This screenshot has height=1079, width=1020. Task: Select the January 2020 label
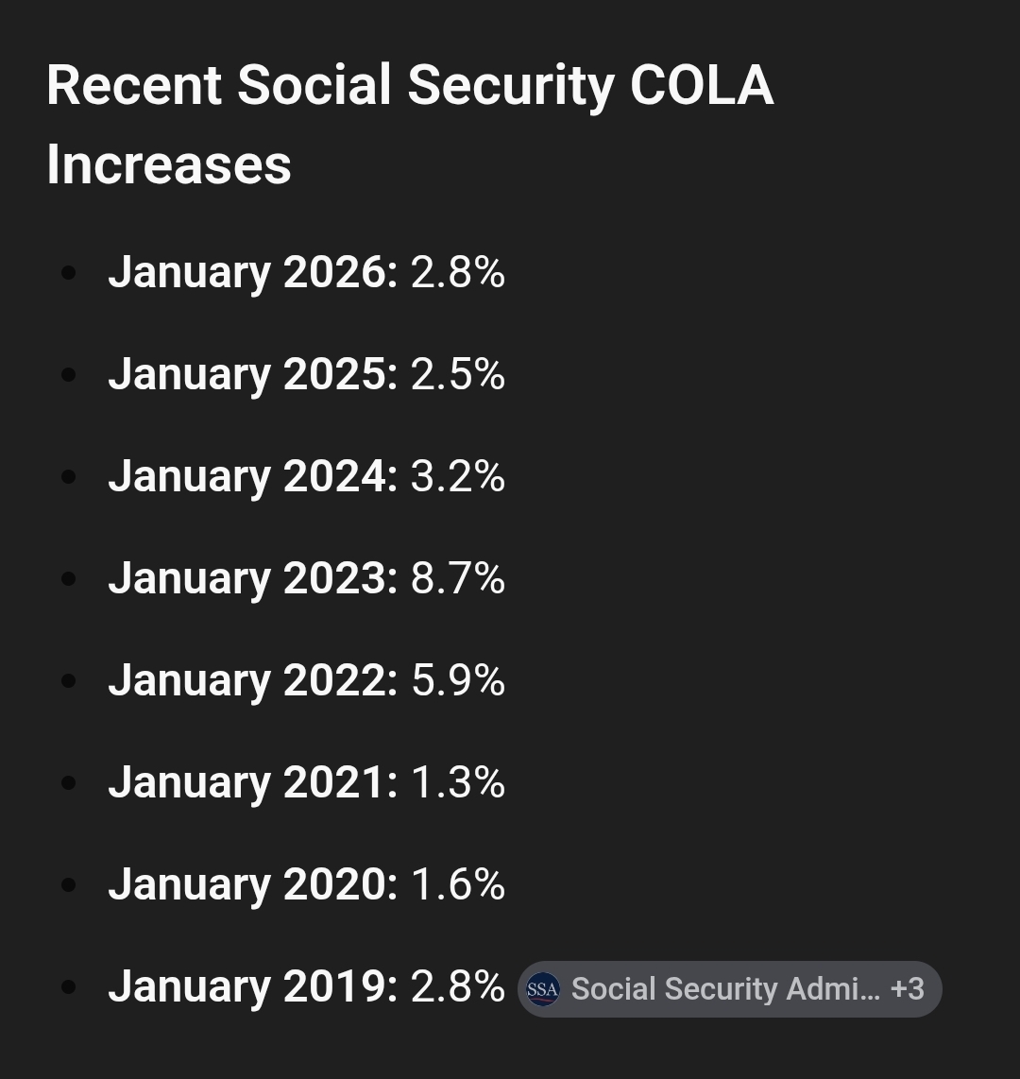pos(252,884)
